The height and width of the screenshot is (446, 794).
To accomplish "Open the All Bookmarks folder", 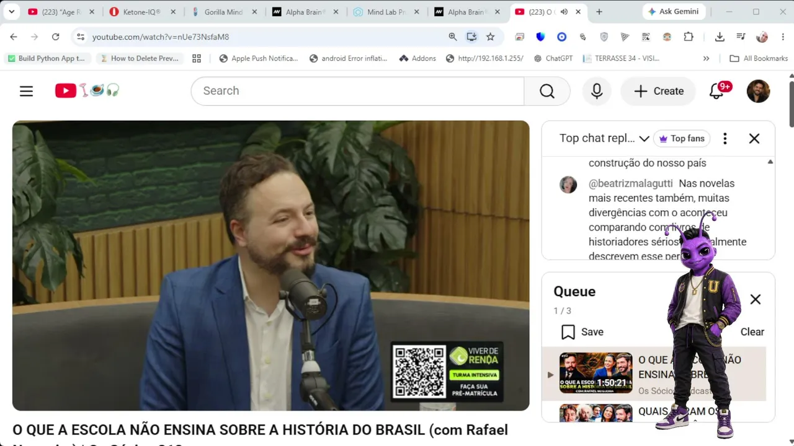I will (x=759, y=59).
